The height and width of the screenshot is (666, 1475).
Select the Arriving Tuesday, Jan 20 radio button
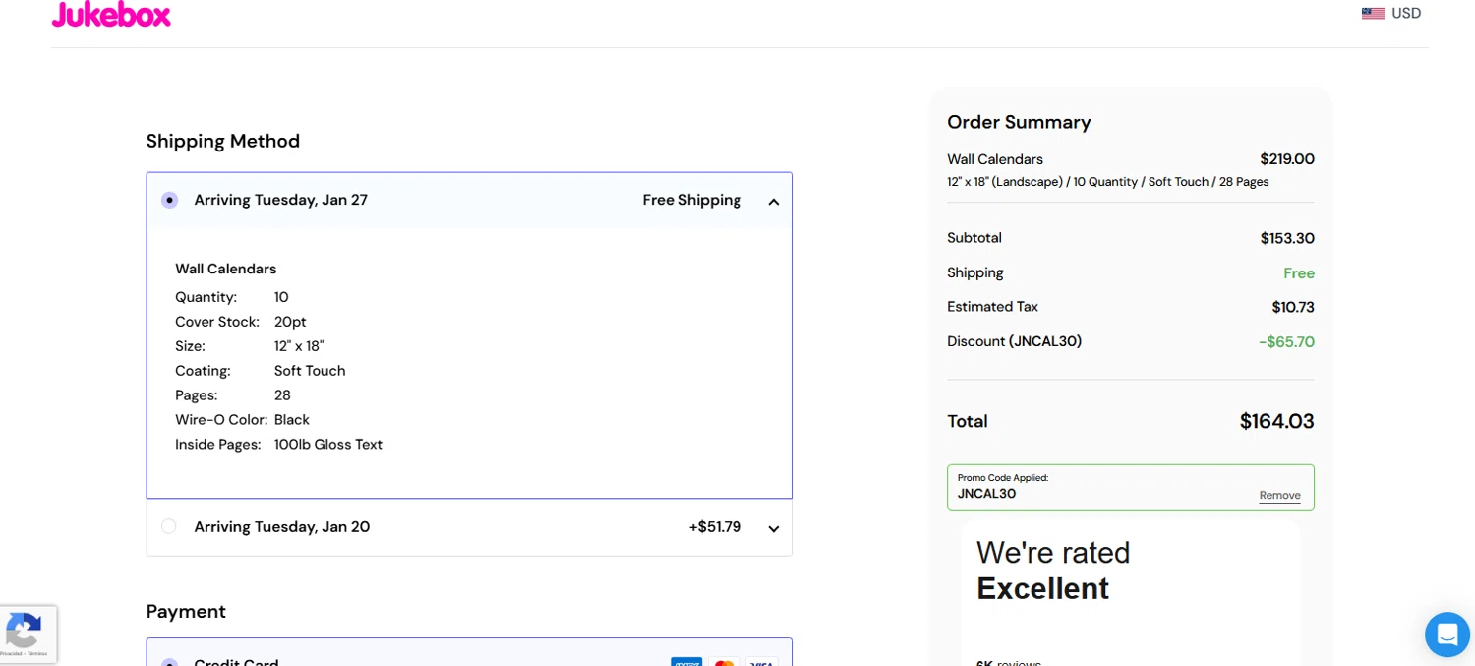[x=169, y=526]
